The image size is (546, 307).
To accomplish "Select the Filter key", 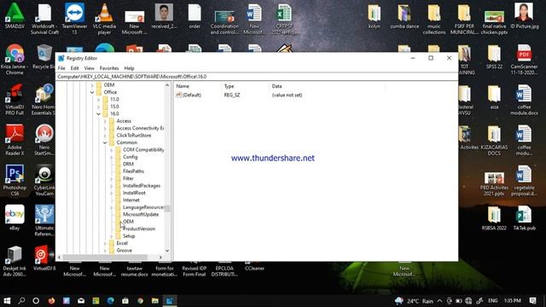I will coord(128,178).
